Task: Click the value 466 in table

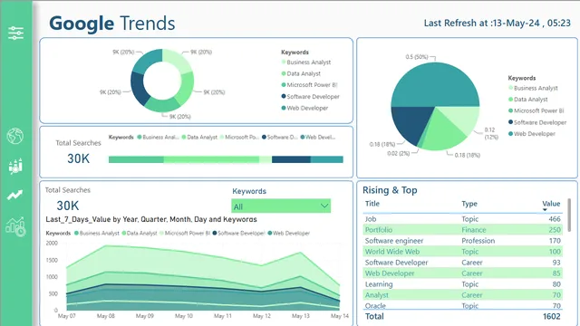Action: click(555, 219)
